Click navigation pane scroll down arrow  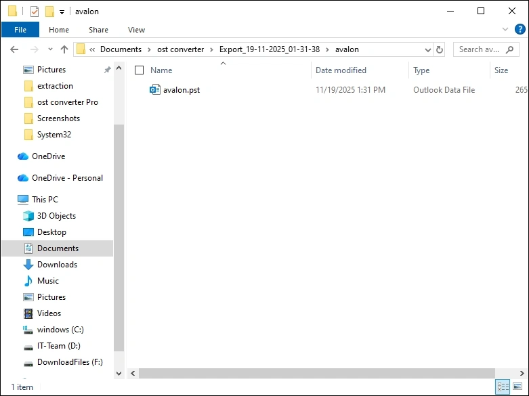click(119, 374)
